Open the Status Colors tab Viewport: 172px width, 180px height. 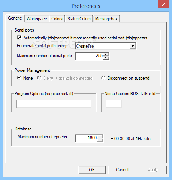pyautogui.click(x=79, y=19)
